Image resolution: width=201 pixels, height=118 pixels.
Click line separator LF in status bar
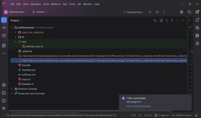pyautogui.click(x=140, y=115)
